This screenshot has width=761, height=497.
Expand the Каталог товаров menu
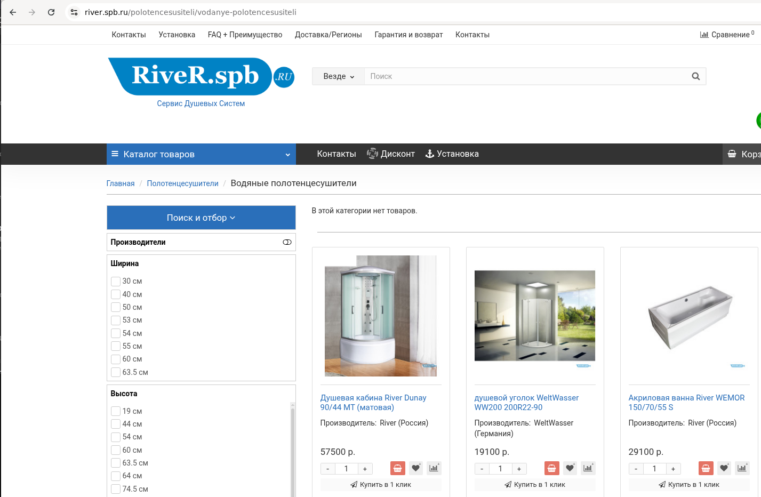[x=201, y=154]
